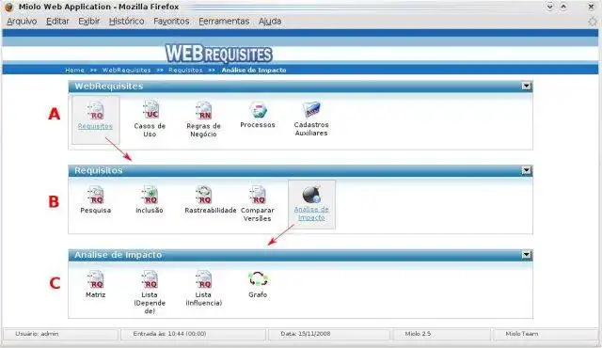Click the Firefox icon in title bar
This screenshot has height=348, width=602.
[8, 7]
